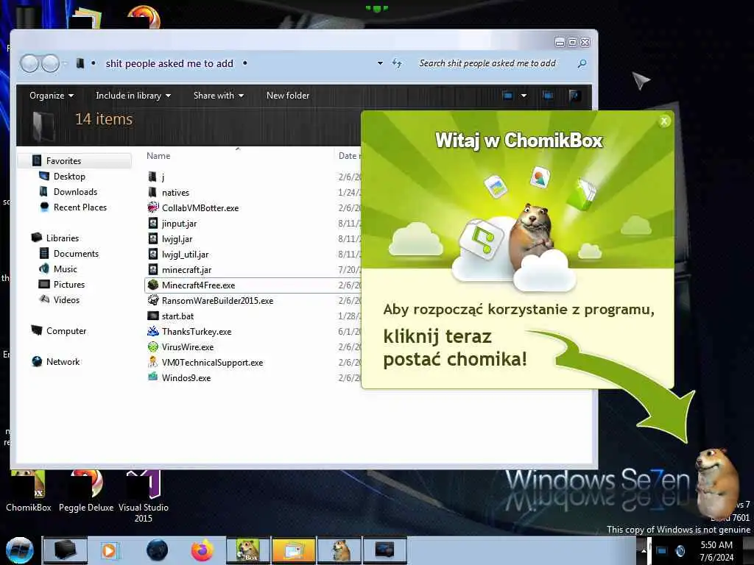Click the change view icon in the toolbar
754x565 pixels.
point(507,96)
